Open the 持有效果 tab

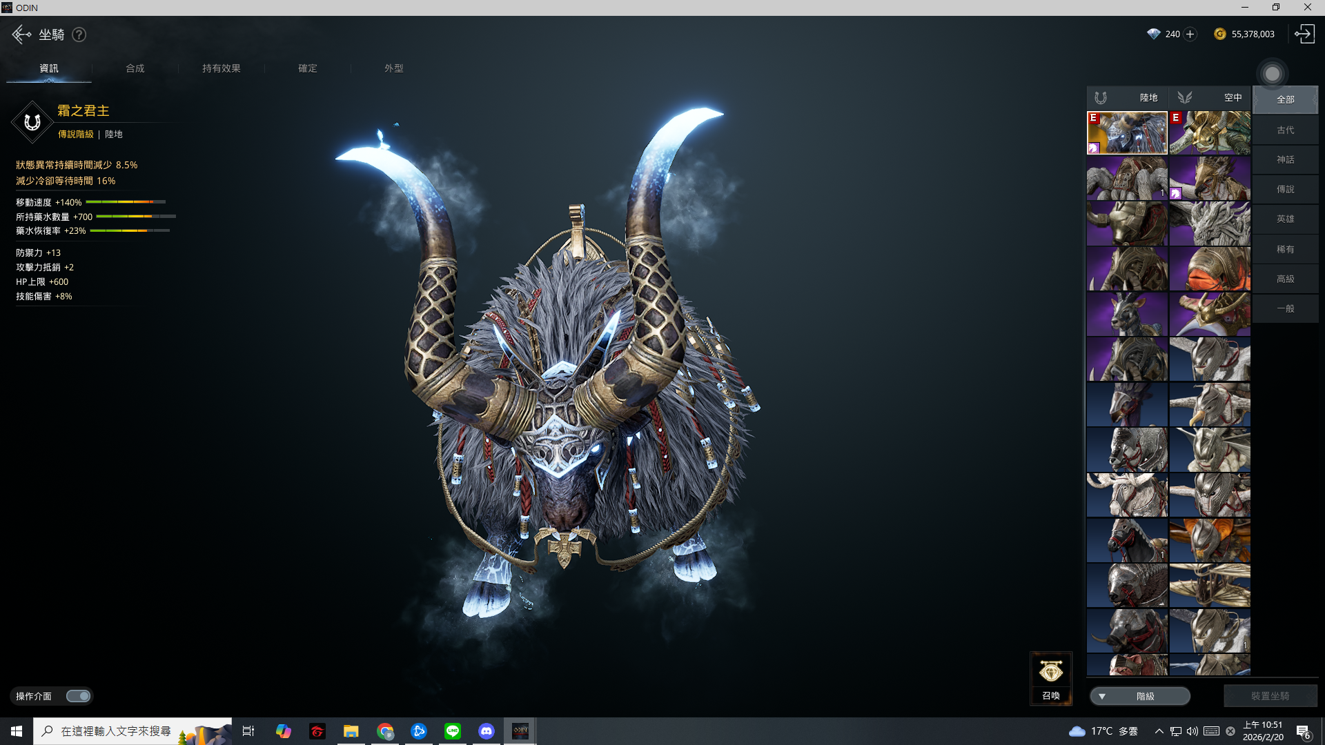click(x=222, y=68)
